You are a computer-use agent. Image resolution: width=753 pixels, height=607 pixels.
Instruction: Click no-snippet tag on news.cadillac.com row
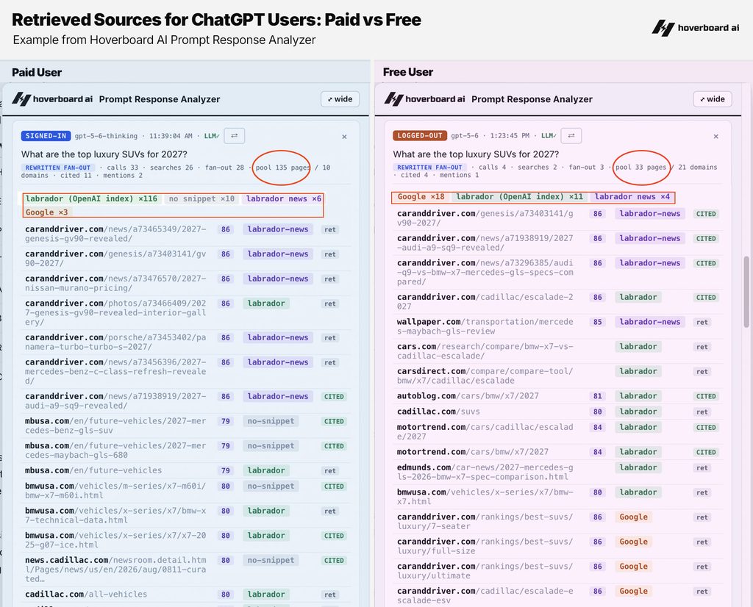point(271,560)
